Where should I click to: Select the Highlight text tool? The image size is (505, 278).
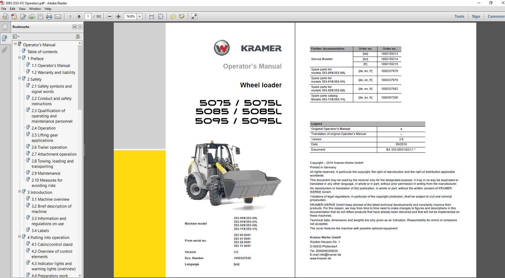pyautogui.click(x=182, y=16)
